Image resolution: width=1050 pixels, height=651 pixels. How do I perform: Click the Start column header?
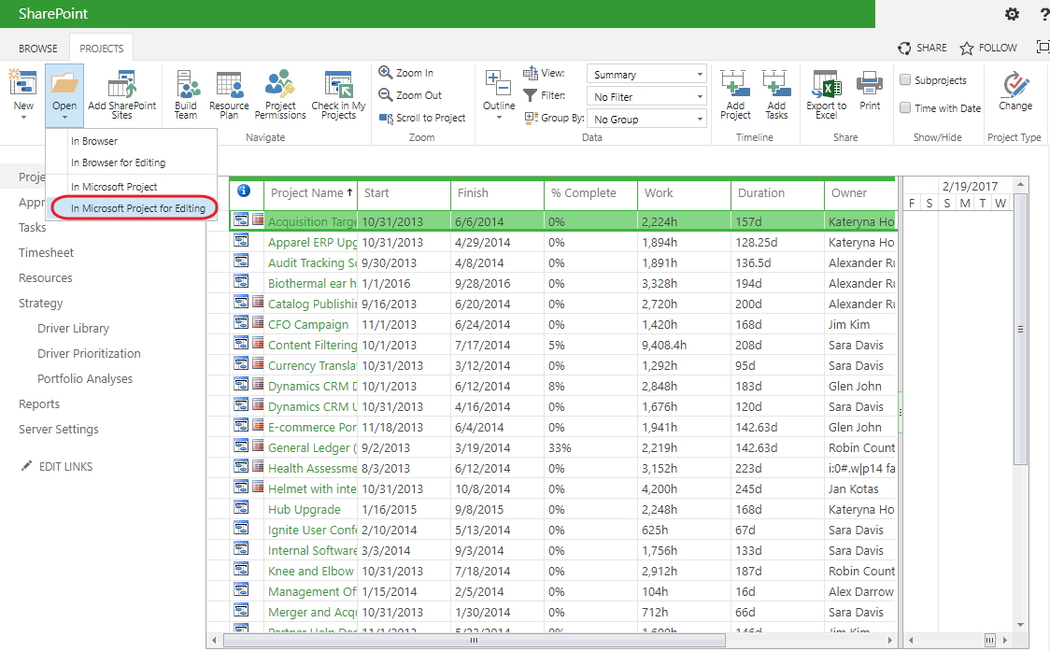click(404, 193)
